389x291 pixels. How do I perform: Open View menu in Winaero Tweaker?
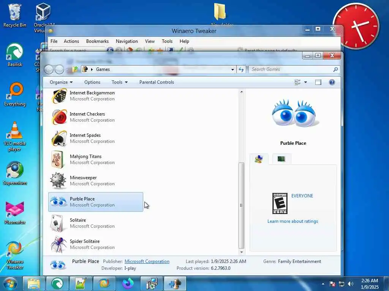[150, 41]
